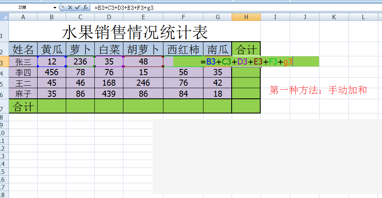This screenshot has height=198, width=382.
Task: Click cell G6 with value 18
Action: 217,93
